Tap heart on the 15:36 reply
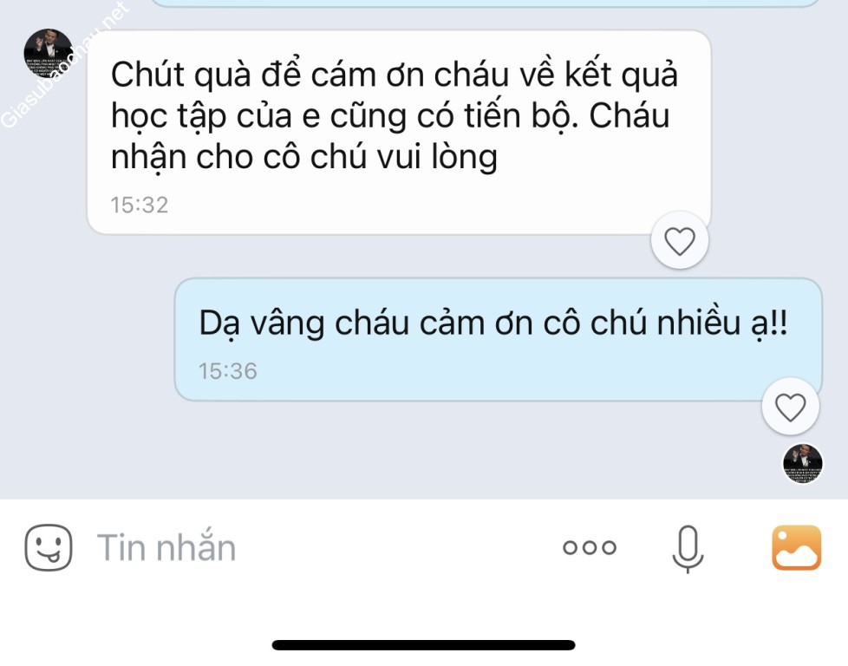The height and width of the screenshot is (666, 848). coord(791,407)
